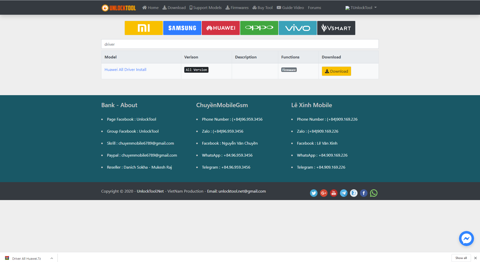The image size is (480, 262).
Task: Click Reseller Danich Sokha - Mukesh Raj
Action: tap(139, 167)
